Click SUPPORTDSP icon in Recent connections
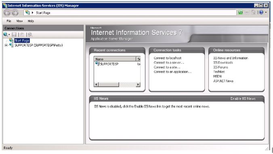The height and width of the screenshot is (154, 273). click(97, 64)
